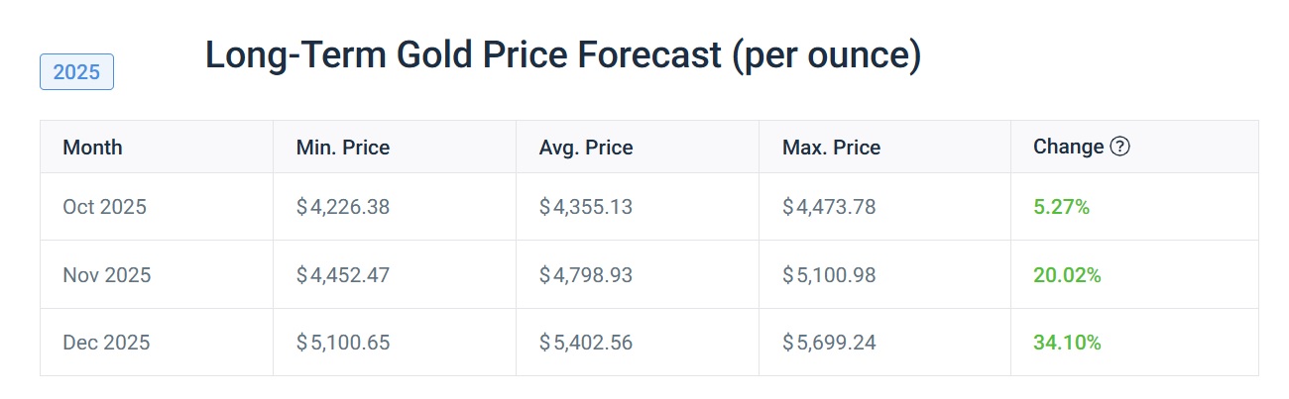
Task: Click the 20.02% change value
Action: 1067,275
